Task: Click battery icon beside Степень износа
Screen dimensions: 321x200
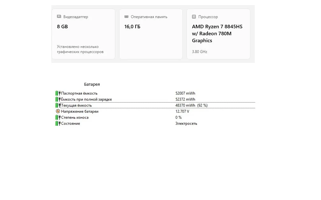Action: click(58, 117)
